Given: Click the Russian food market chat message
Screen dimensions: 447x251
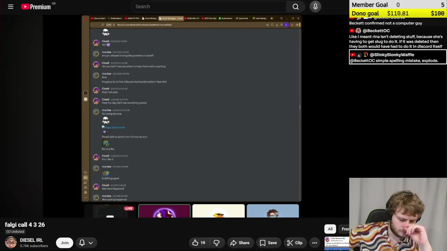Looking at the screenshot, I should click(x=134, y=82).
